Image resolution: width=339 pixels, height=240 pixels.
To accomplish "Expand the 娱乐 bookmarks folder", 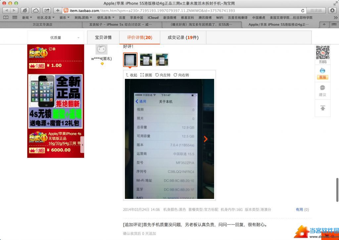I will click(65, 18).
